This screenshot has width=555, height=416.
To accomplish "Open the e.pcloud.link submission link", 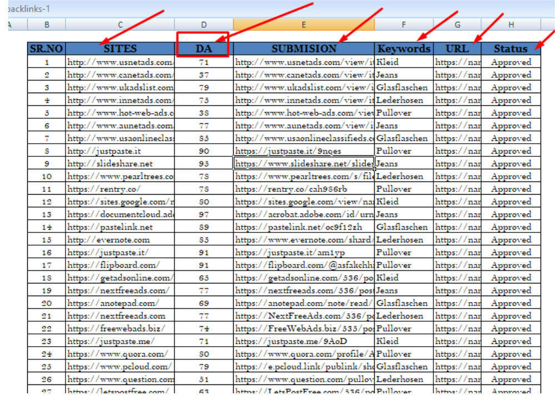I will 304,367.
